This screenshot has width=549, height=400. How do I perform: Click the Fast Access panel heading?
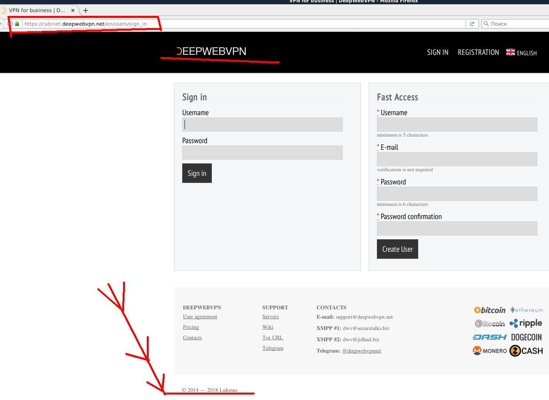point(398,97)
